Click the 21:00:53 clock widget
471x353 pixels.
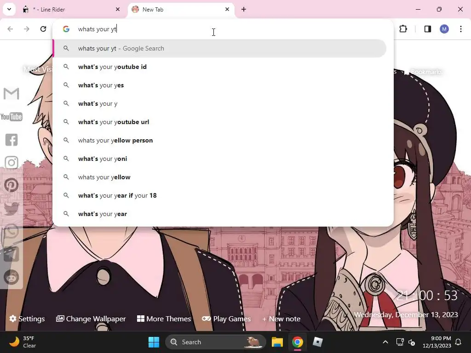426,296
